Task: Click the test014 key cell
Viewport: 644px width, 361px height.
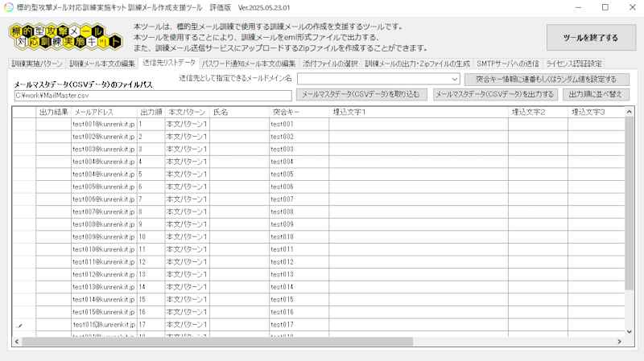Action: [x=299, y=287]
